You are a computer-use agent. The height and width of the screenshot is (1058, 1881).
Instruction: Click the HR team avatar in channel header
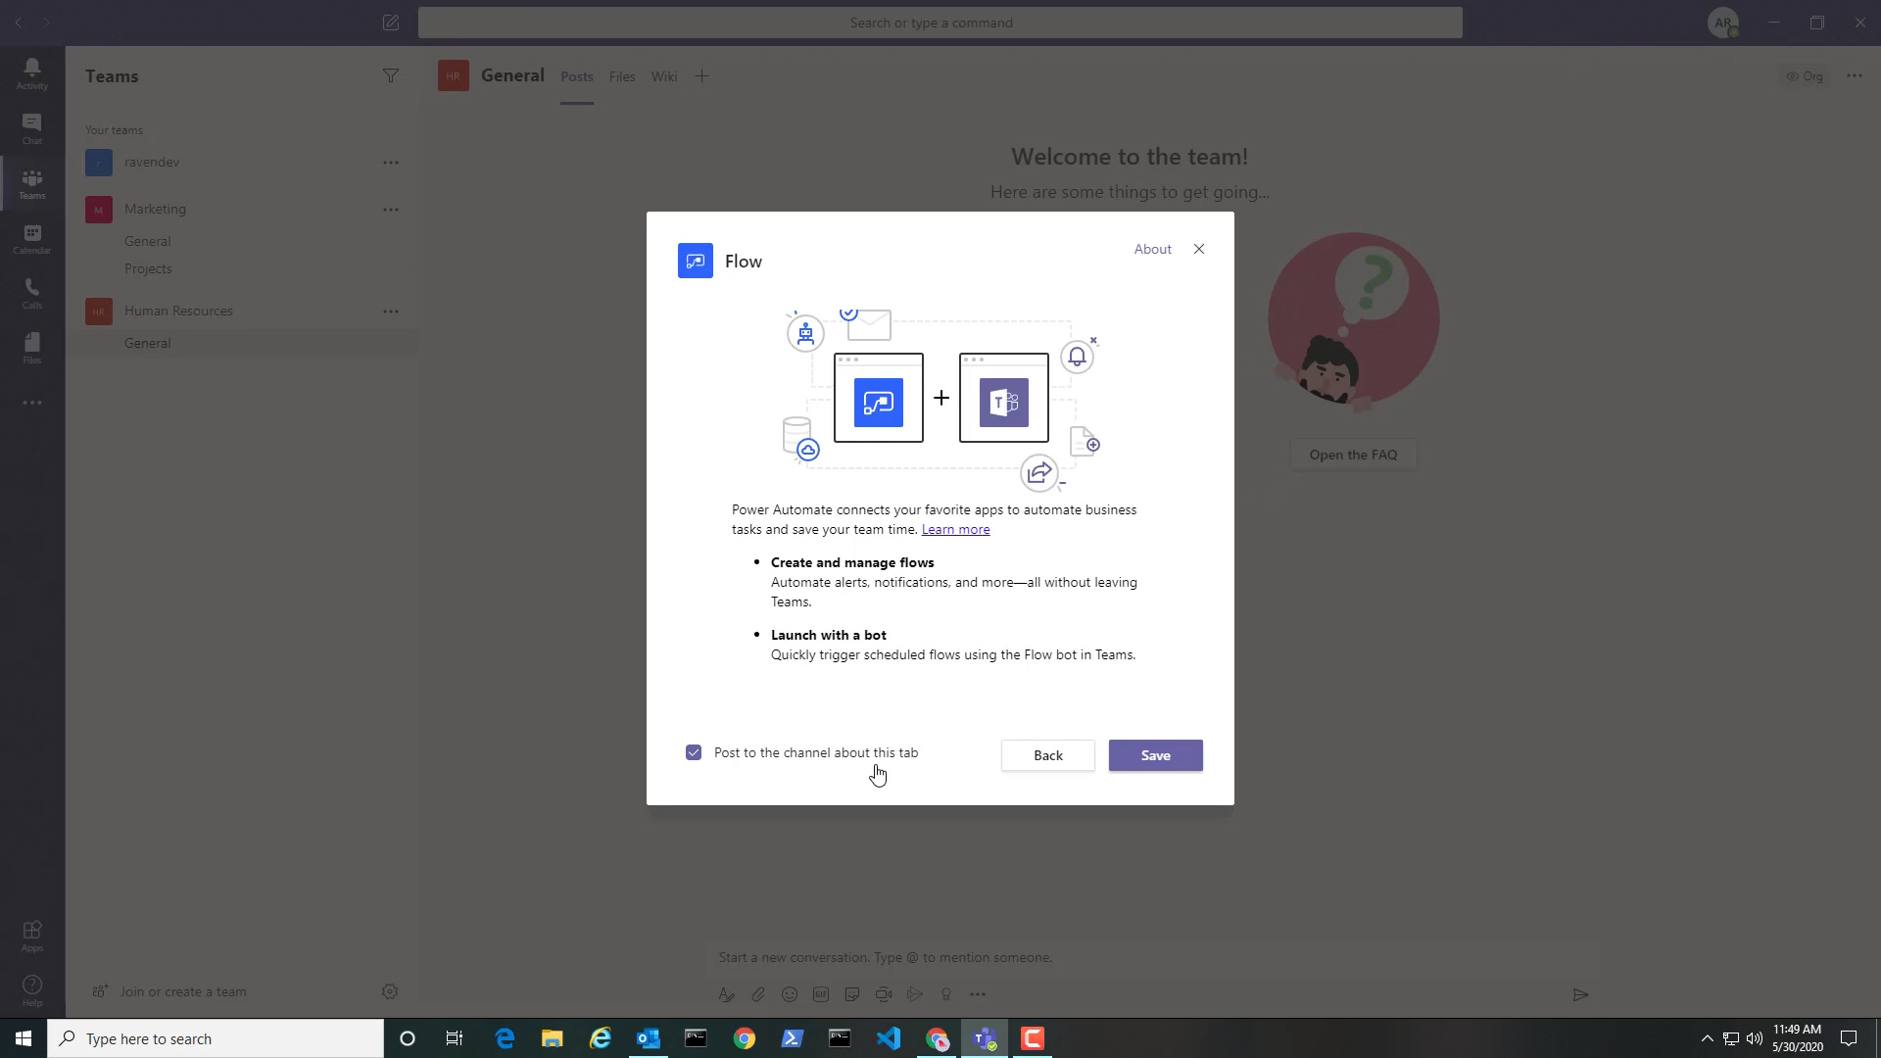click(453, 75)
